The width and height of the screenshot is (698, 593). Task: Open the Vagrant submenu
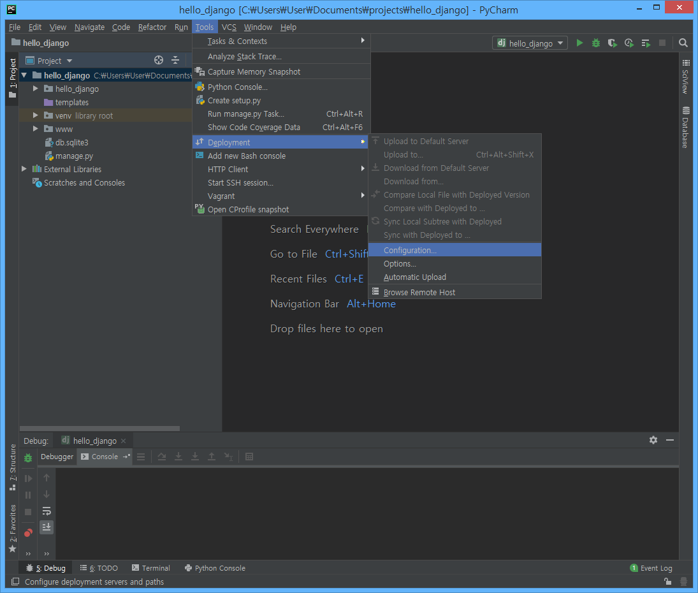pos(281,196)
